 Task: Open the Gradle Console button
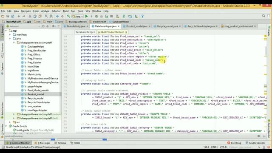tap(255, 143)
